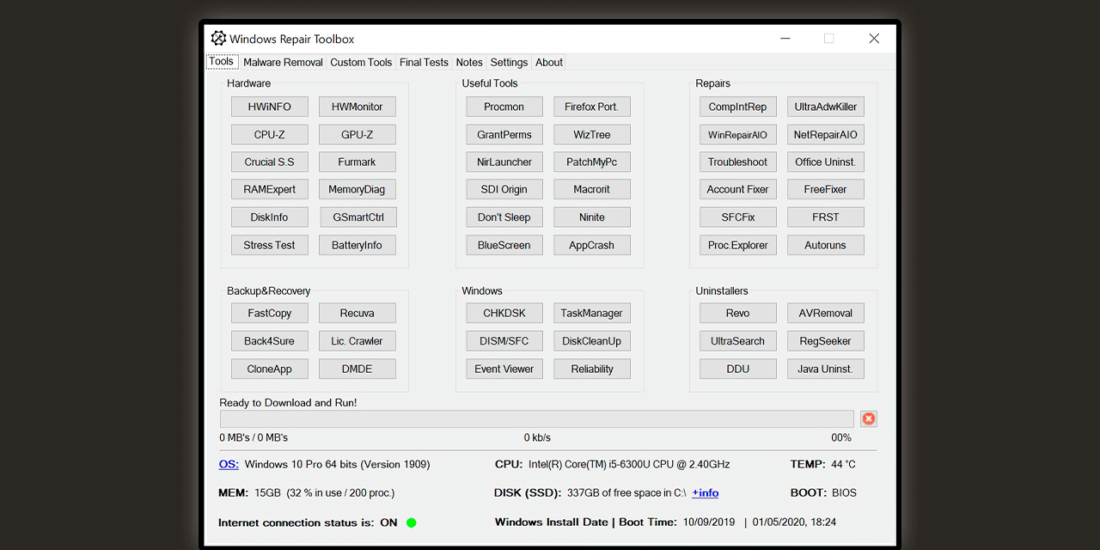1100x550 pixels.
Task: Launch FreeFixer
Action: (x=826, y=189)
